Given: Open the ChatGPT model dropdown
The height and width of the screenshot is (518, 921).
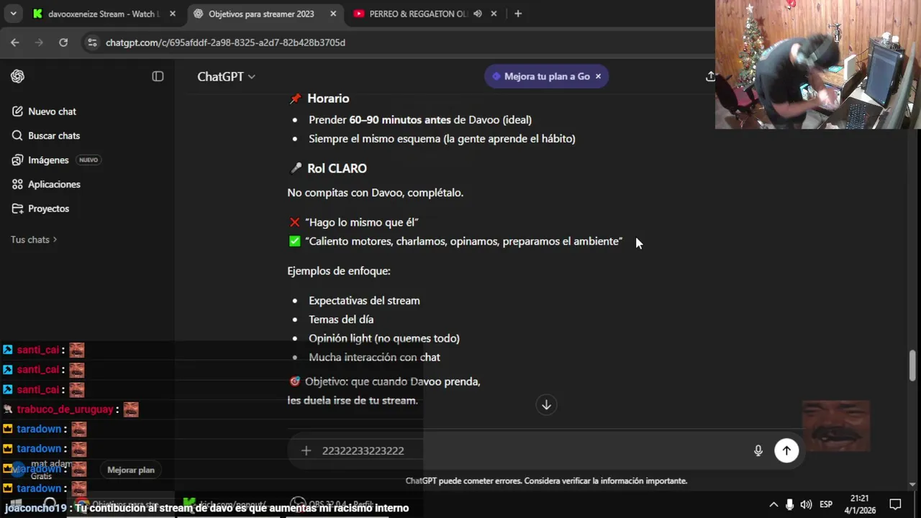Looking at the screenshot, I should click(226, 76).
